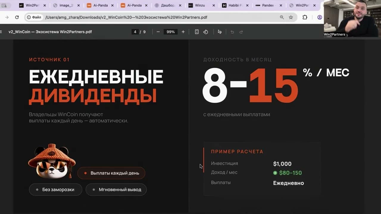Viewport: 381px width, 214px height.
Task: Open the browser profile avatar
Action: pos(320,17)
